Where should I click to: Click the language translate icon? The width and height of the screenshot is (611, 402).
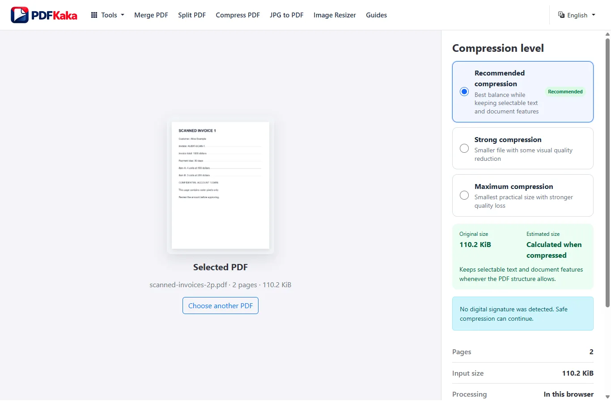pyautogui.click(x=561, y=15)
